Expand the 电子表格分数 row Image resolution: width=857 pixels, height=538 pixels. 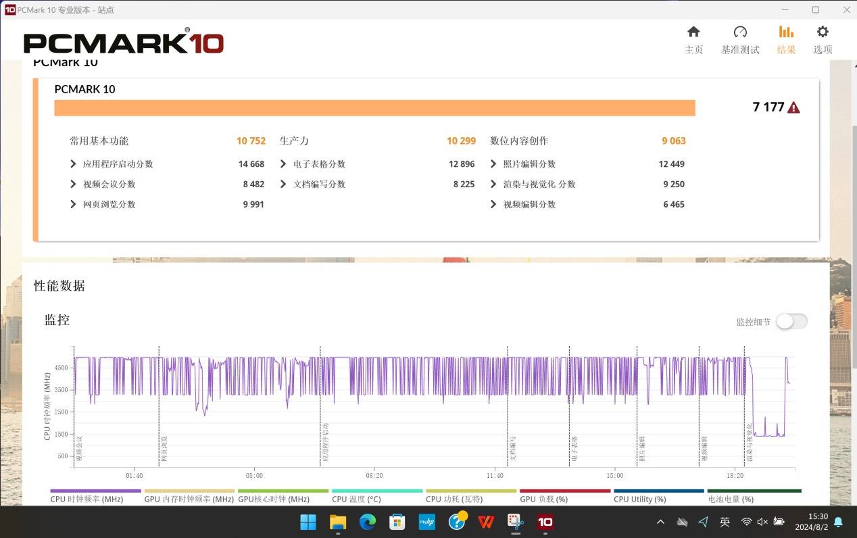coord(283,164)
